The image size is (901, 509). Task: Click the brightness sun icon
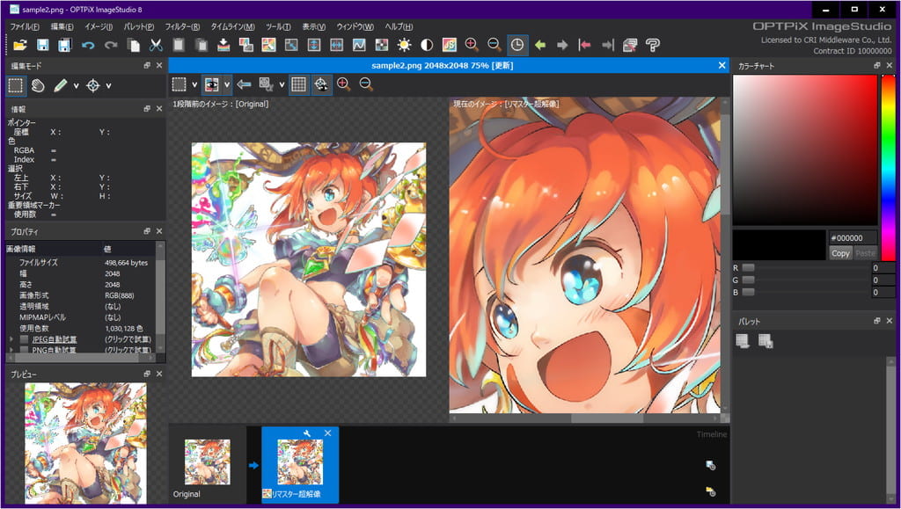tap(405, 46)
